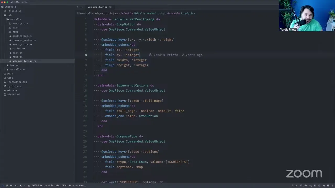The height and width of the screenshot is (188, 335).
Task: Click 'field :options, :map' line
Action: pyautogui.click(x=124, y=167)
